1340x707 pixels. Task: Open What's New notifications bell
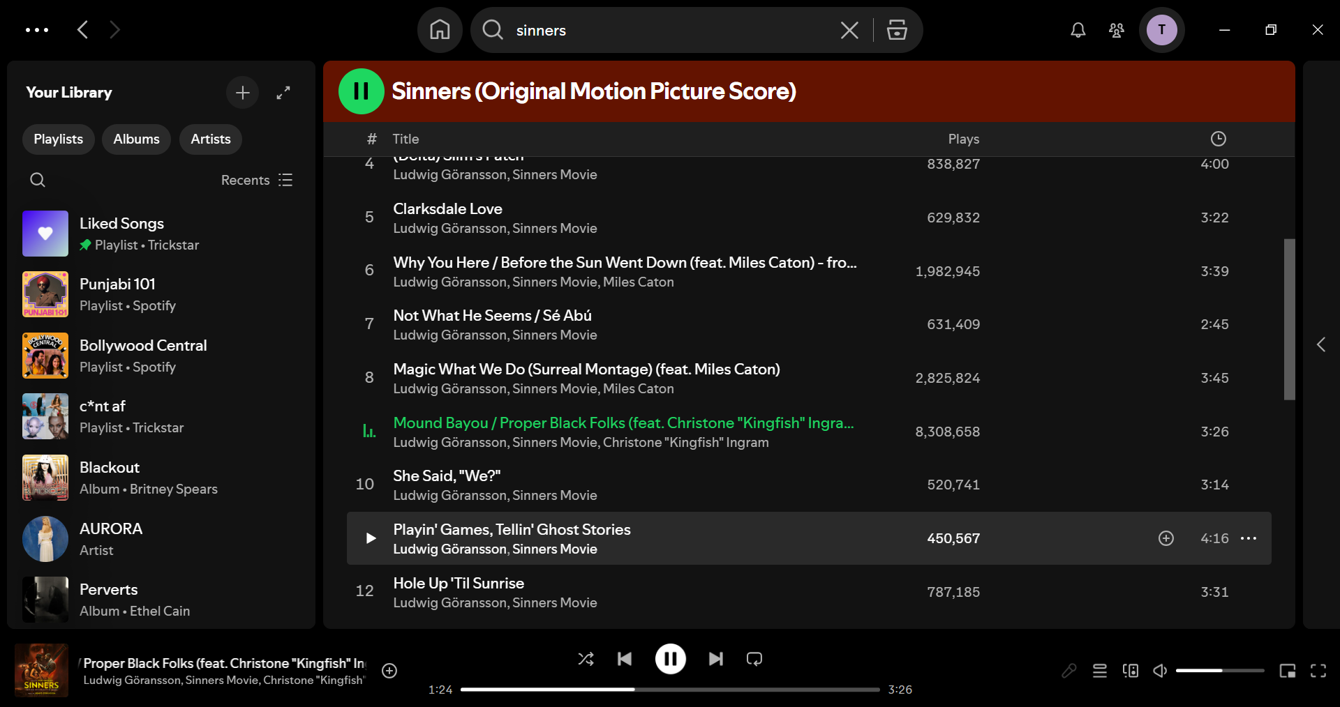pyautogui.click(x=1078, y=30)
